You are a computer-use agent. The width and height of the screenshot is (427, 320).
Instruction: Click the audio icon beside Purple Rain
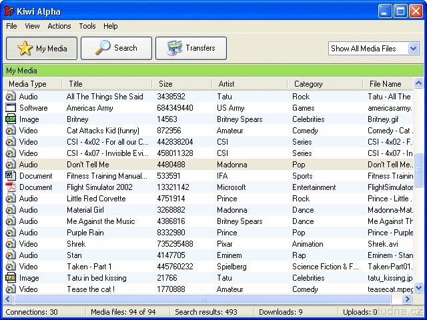[11, 233]
